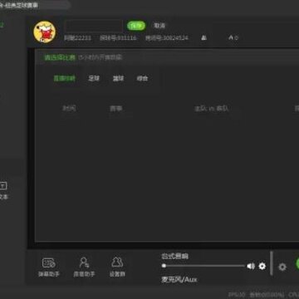Click the 主队 vs 客队 column header
This screenshot has height=299, width=299.
212,109
